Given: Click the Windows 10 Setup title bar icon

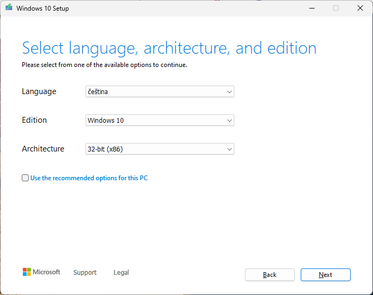Looking at the screenshot, I should (x=9, y=8).
